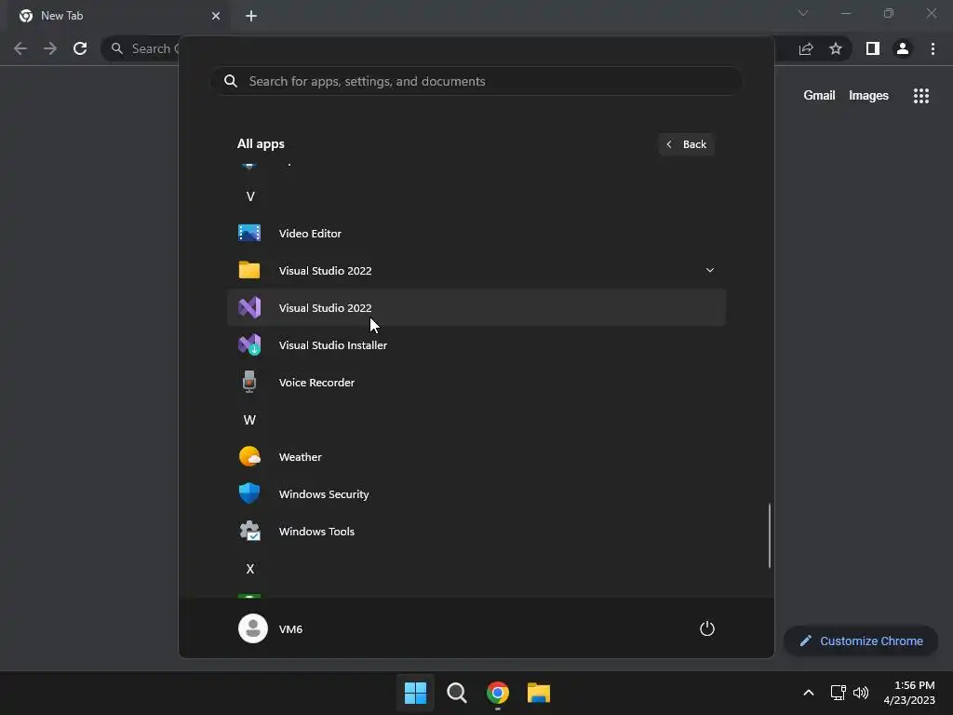Click the network icon in system tray
Viewport: 953px width, 715px height.
(x=839, y=693)
